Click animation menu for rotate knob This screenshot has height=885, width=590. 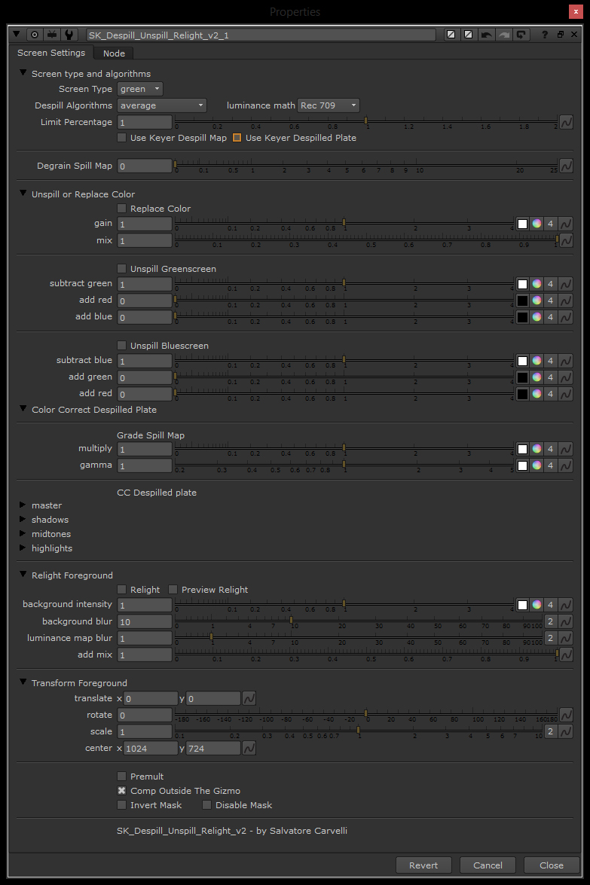pyautogui.click(x=565, y=715)
